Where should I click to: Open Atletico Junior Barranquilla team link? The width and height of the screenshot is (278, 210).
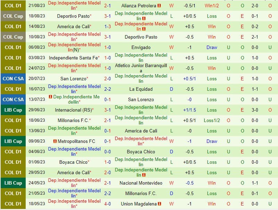141,68
